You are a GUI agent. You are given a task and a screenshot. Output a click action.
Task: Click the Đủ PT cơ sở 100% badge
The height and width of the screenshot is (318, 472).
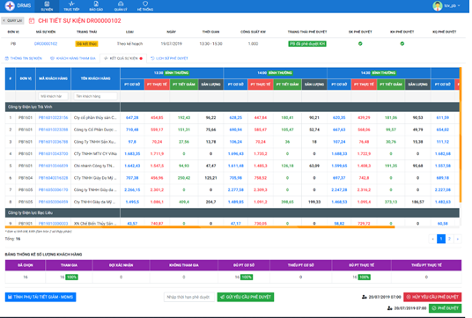247,277
